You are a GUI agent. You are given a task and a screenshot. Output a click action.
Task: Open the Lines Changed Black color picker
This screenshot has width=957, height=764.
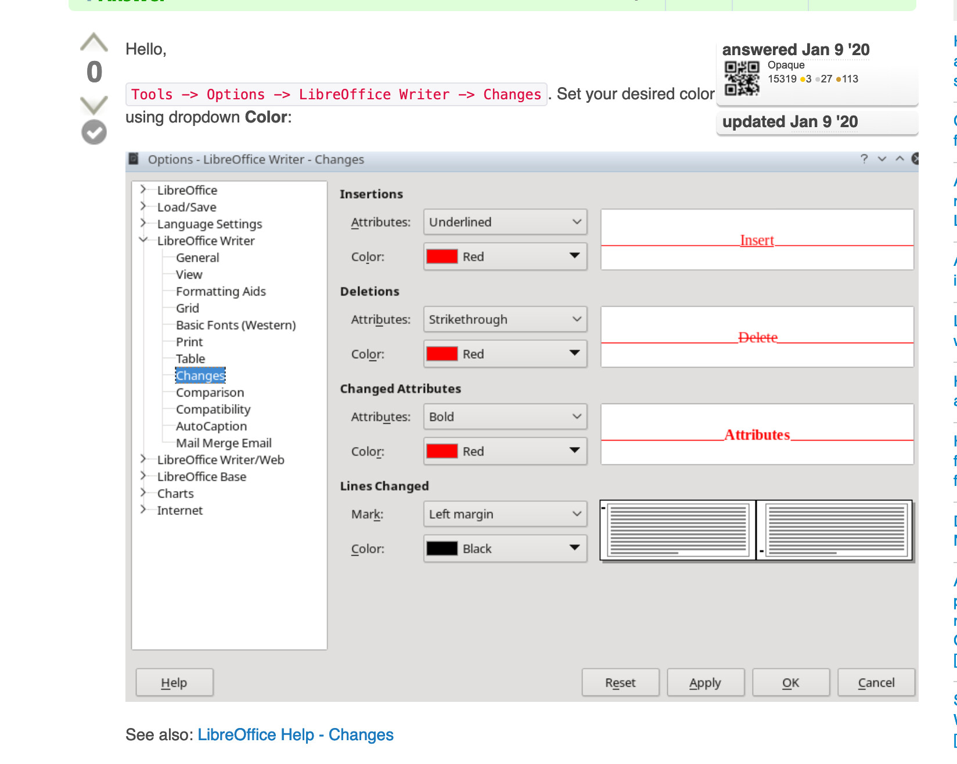click(505, 549)
